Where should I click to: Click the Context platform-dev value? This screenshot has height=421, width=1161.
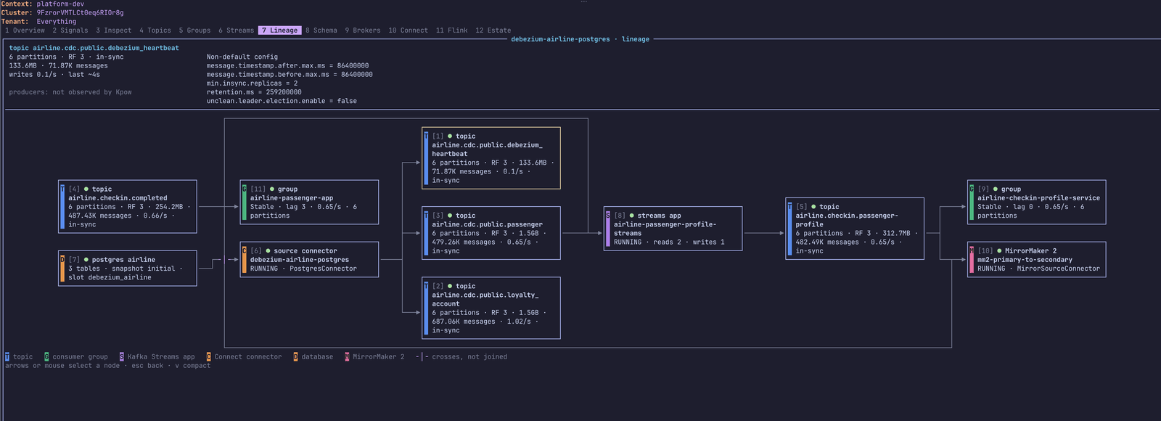coord(60,4)
